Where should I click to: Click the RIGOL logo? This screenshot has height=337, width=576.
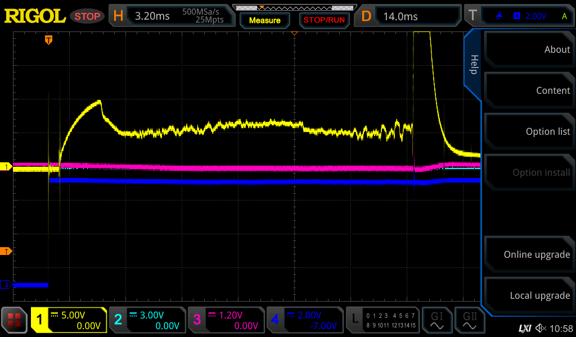click(35, 16)
